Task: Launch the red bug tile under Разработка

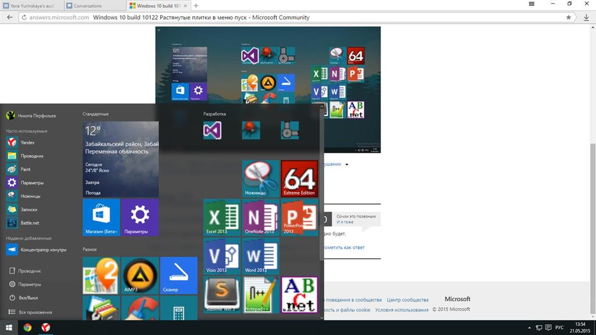Action: point(251,130)
